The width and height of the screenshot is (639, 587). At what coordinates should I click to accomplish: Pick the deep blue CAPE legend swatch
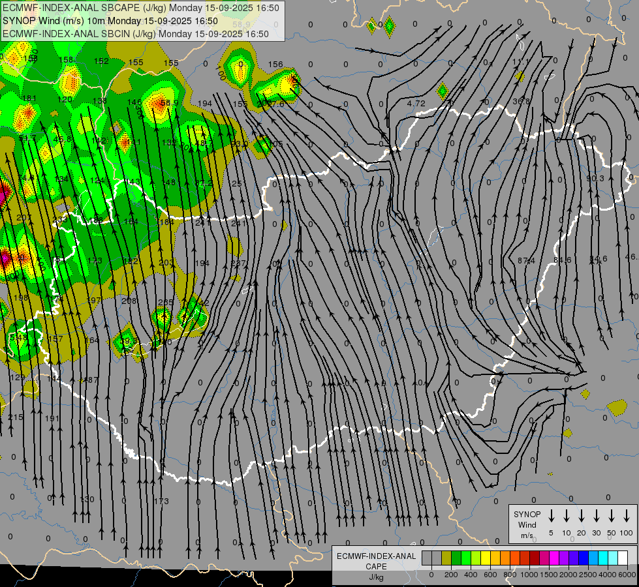click(x=583, y=558)
